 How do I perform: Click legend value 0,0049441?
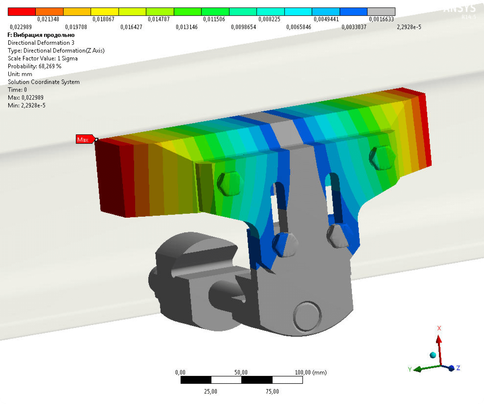click(x=326, y=19)
